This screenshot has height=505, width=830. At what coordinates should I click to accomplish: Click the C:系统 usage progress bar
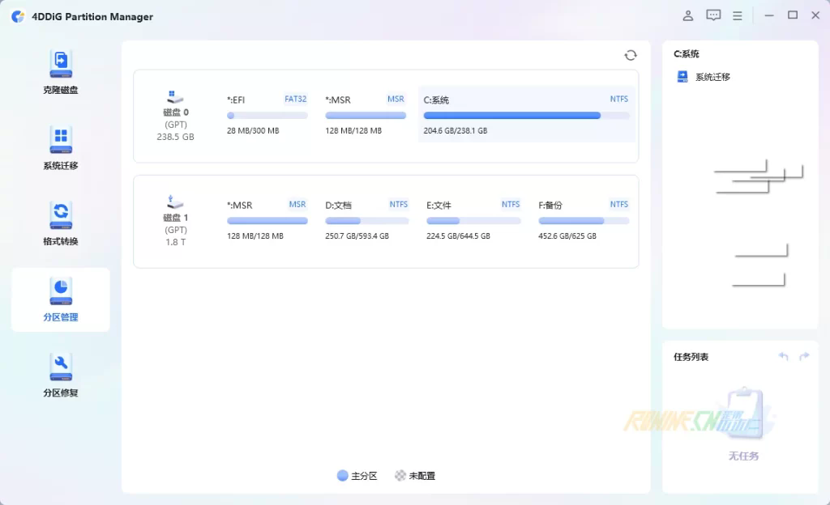[525, 116]
